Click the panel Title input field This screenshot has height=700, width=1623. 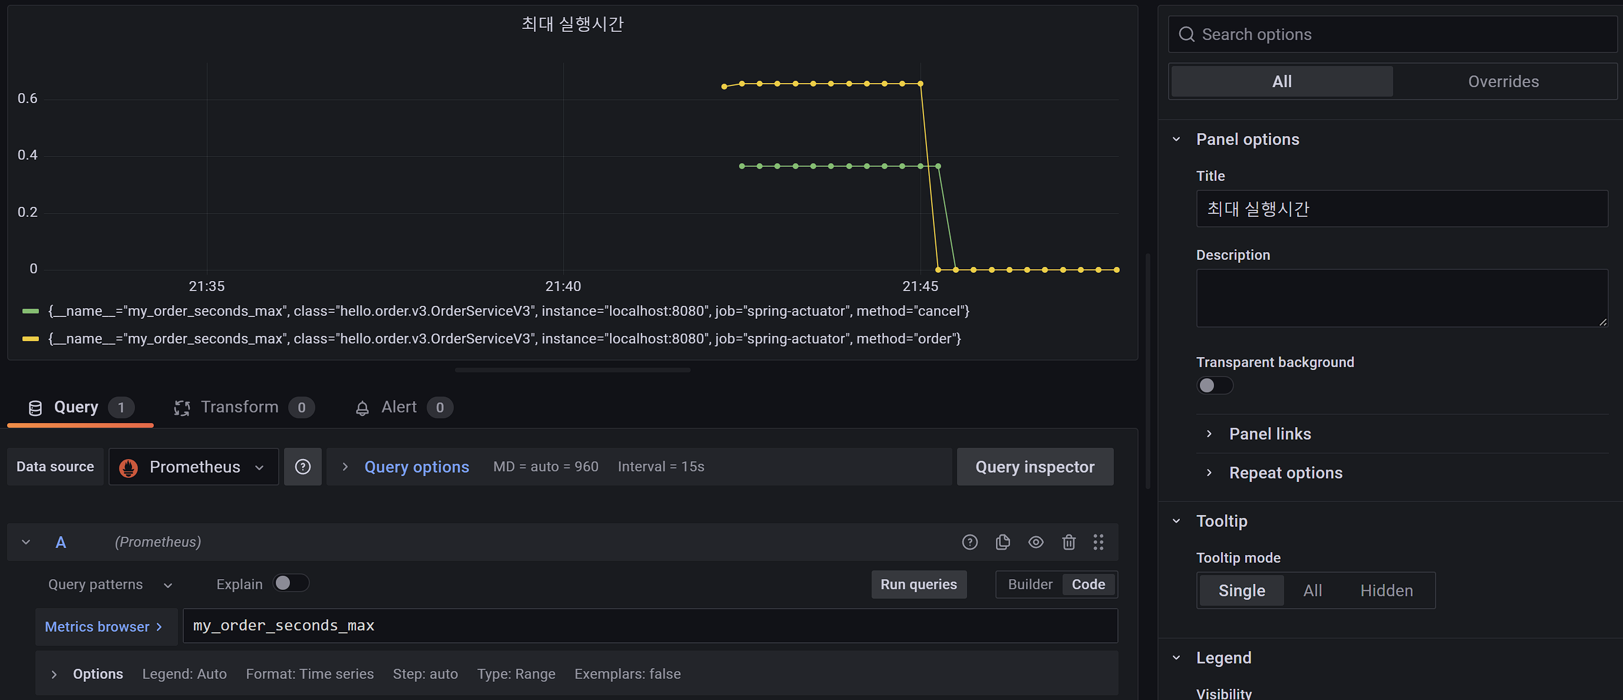(1401, 209)
